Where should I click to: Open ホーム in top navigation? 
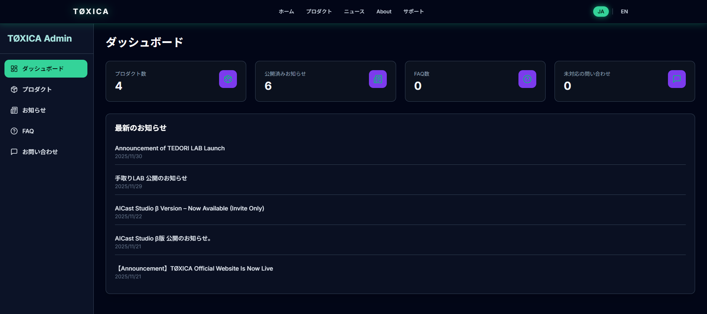[286, 12]
